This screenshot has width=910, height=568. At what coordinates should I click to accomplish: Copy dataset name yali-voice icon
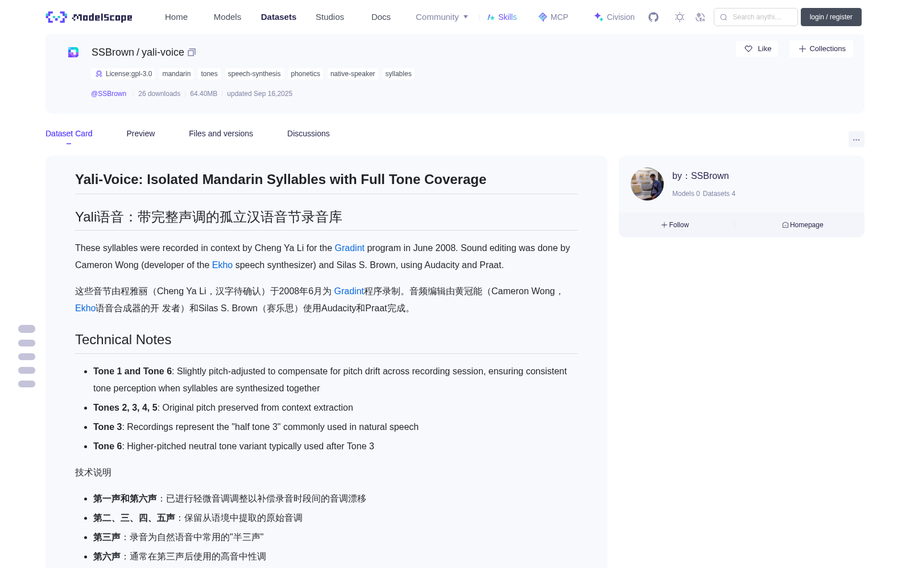click(192, 52)
